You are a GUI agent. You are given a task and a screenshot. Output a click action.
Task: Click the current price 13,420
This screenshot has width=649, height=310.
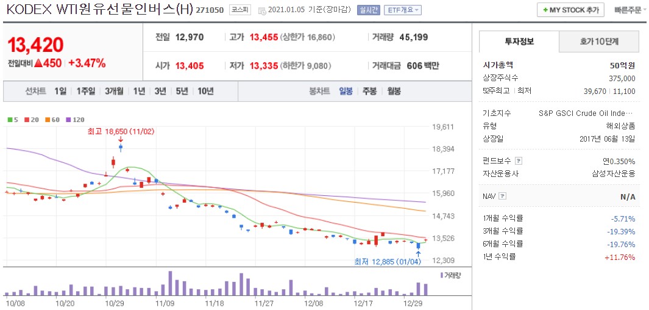(35, 45)
